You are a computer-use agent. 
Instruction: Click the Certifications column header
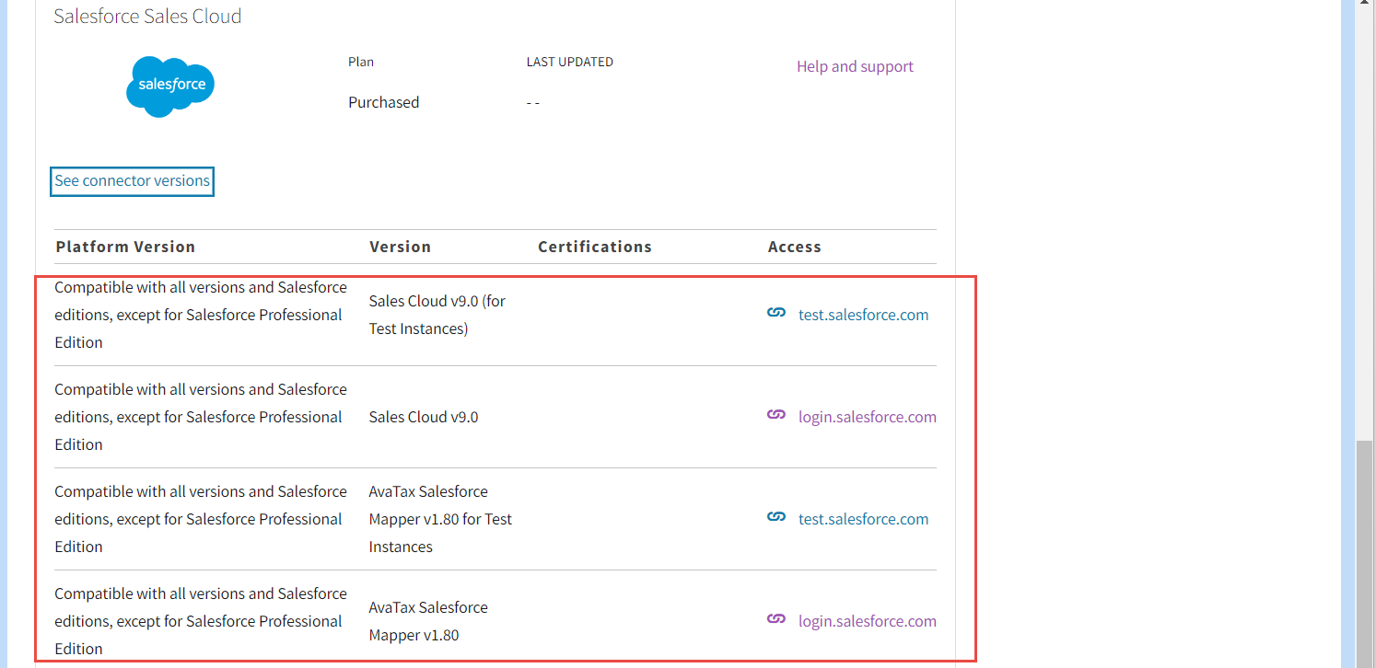pyautogui.click(x=595, y=247)
